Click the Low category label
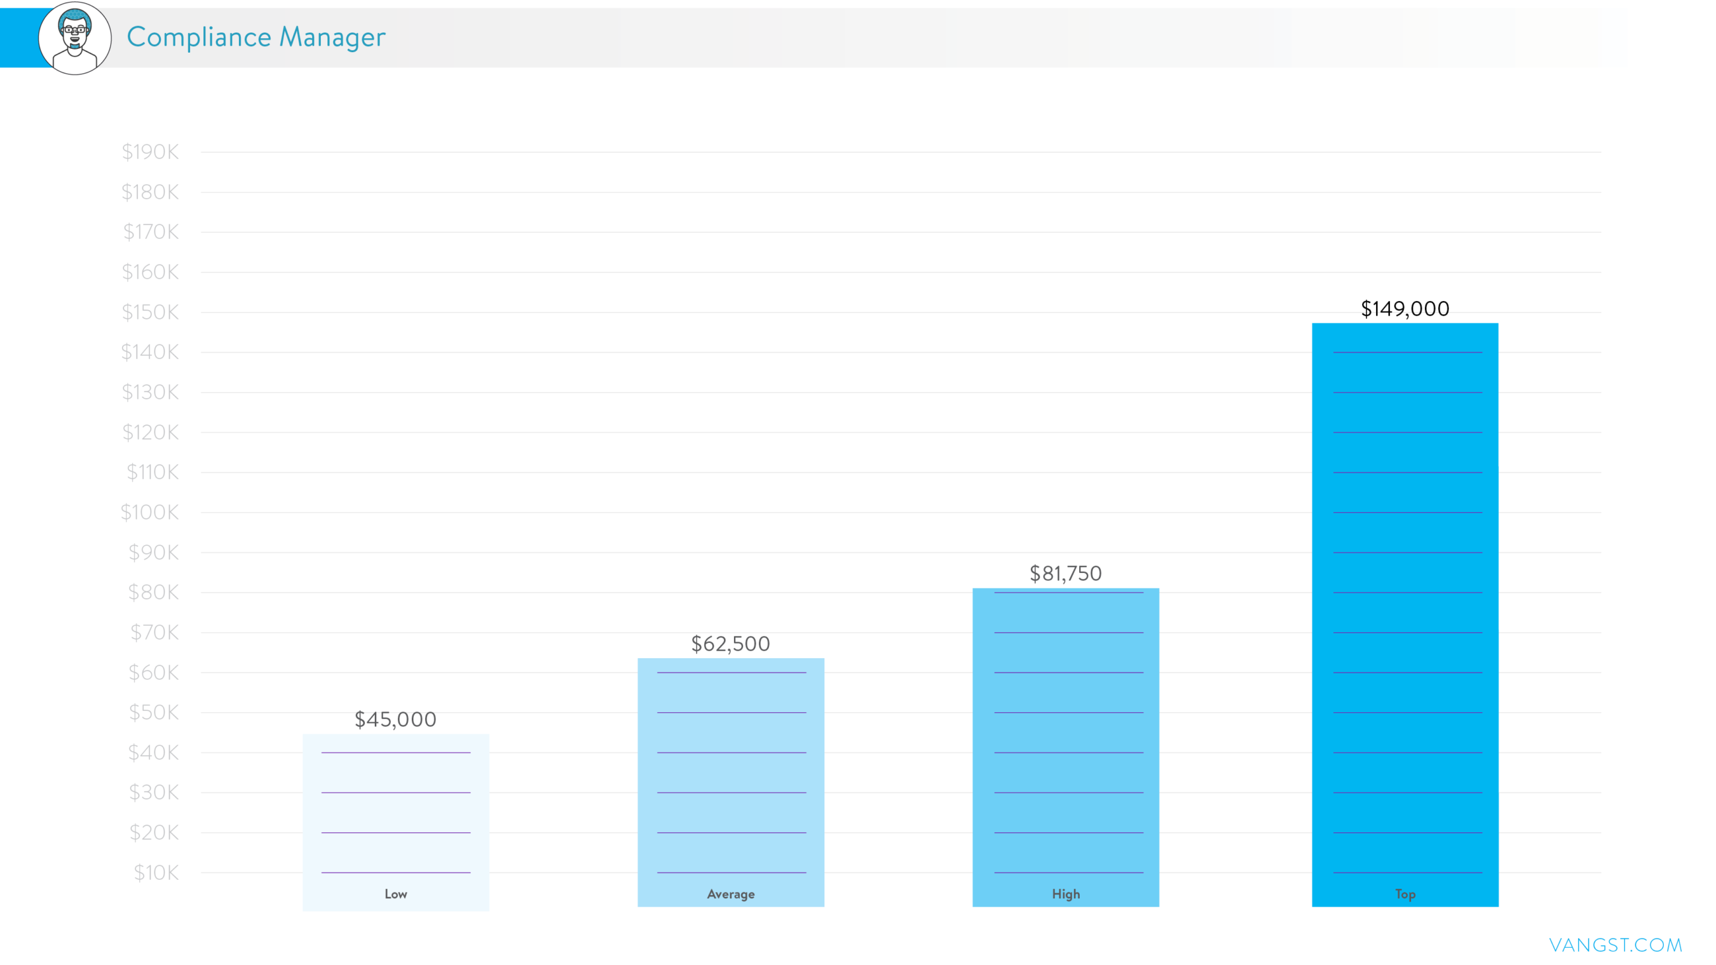The height and width of the screenshot is (965, 1716). click(x=396, y=894)
